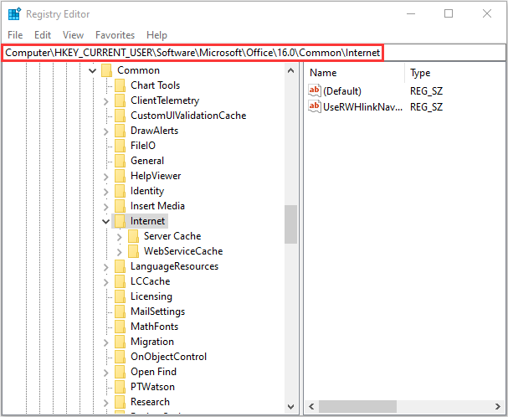This screenshot has width=508, height=417.
Task: Click the General folder icon
Action: (120, 161)
